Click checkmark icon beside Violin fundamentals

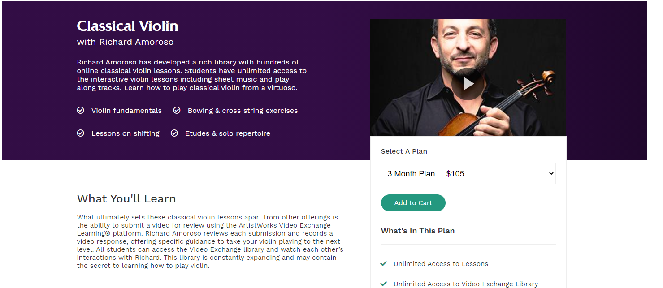tap(81, 110)
